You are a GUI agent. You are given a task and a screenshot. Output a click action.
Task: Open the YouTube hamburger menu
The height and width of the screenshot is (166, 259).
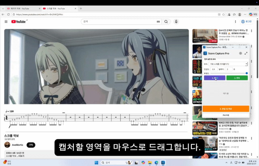(x=6, y=22)
